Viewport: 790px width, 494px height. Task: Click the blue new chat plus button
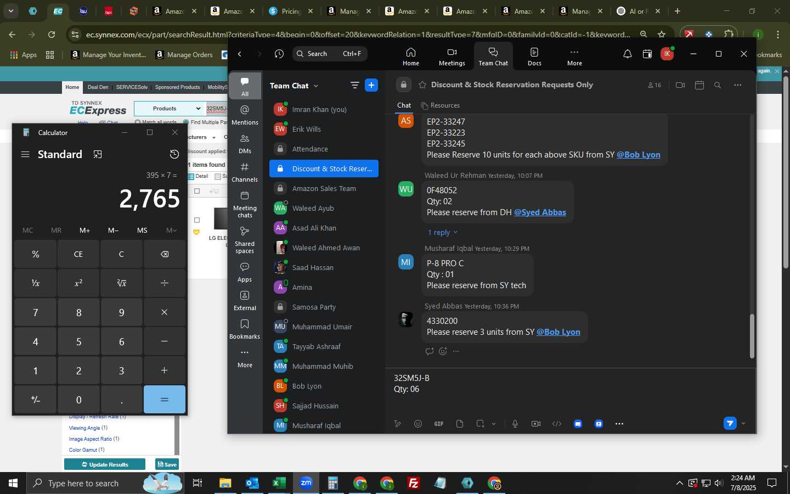tap(371, 85)
